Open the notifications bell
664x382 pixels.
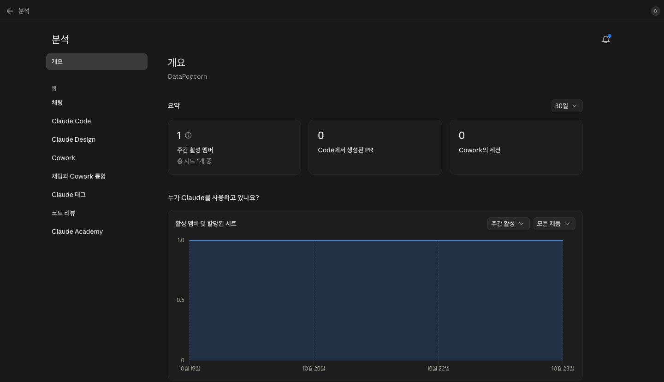[606, 40]
